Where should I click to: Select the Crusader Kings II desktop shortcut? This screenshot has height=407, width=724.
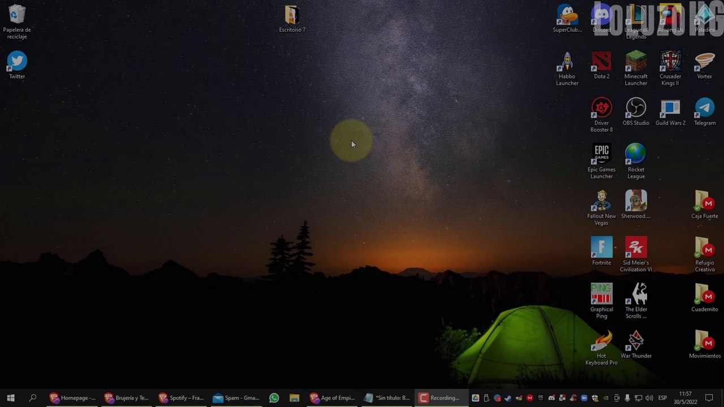tap(670, 68)
